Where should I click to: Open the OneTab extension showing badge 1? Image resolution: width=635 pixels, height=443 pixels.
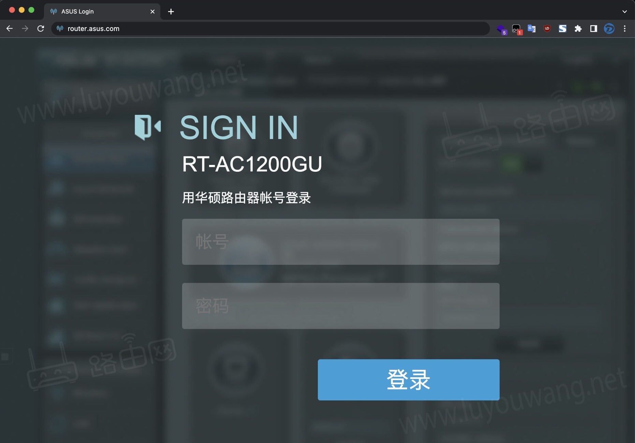click(x=516, y=29)
